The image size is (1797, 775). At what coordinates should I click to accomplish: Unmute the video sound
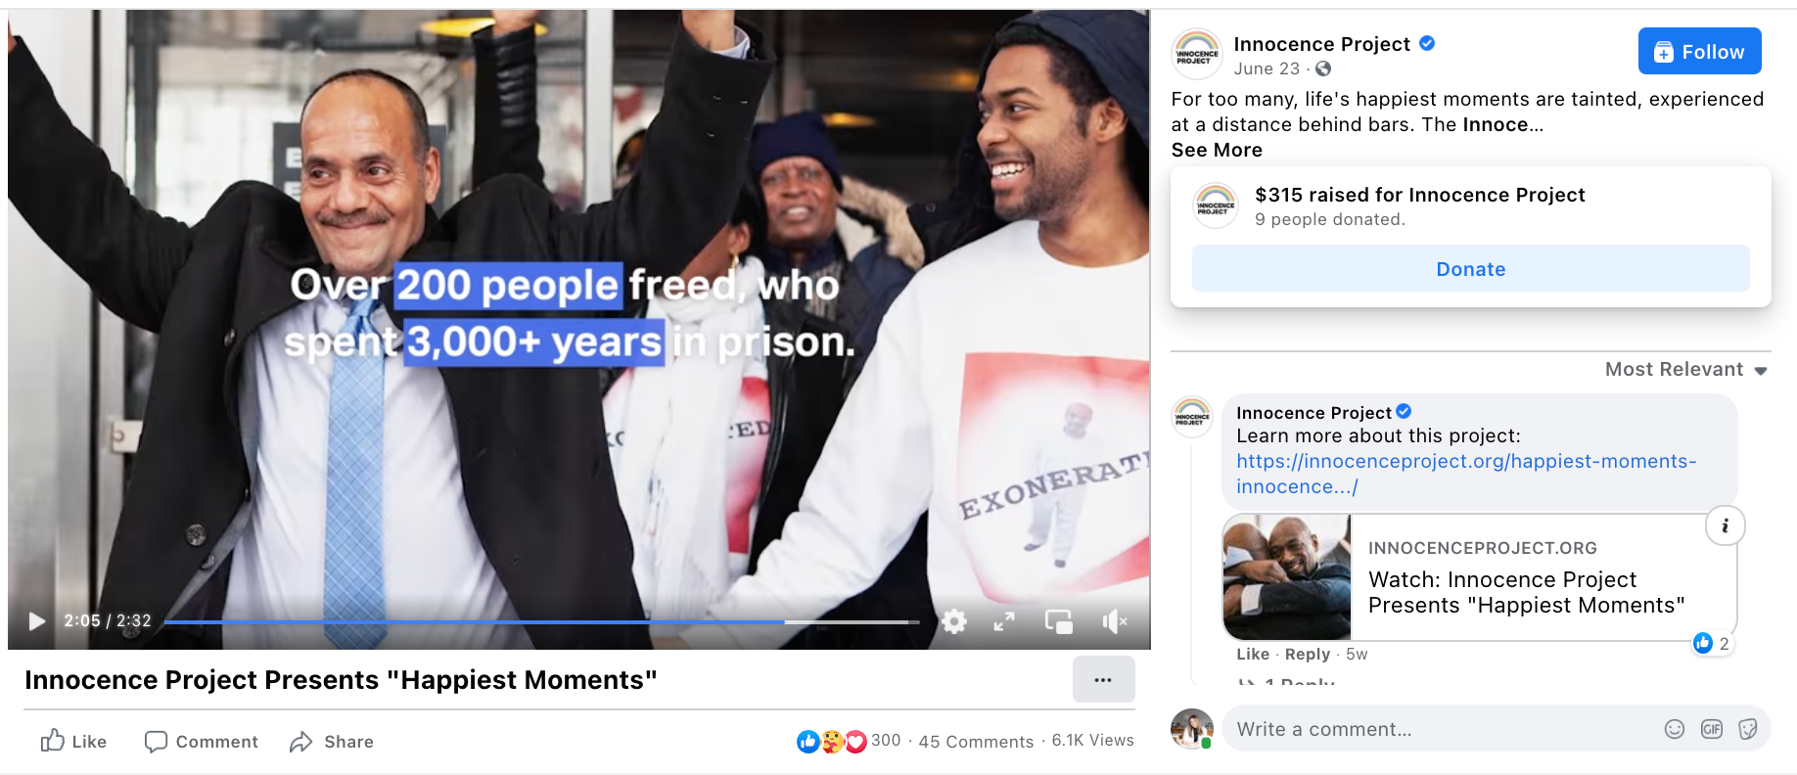[1115, 621]
